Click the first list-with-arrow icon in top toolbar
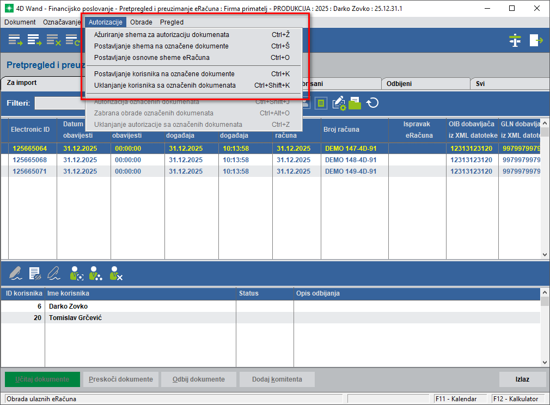Screen dimensions: 550x405 pos(15,40)
